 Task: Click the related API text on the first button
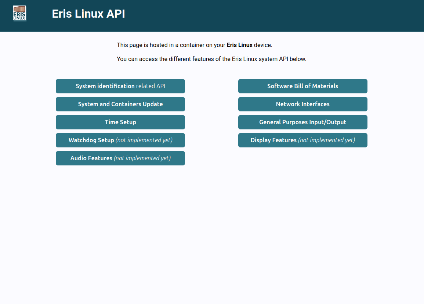[151, 86]
